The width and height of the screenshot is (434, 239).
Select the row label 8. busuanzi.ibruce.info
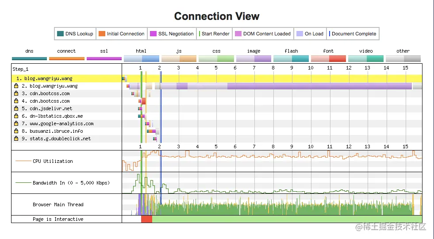point(52,131)
